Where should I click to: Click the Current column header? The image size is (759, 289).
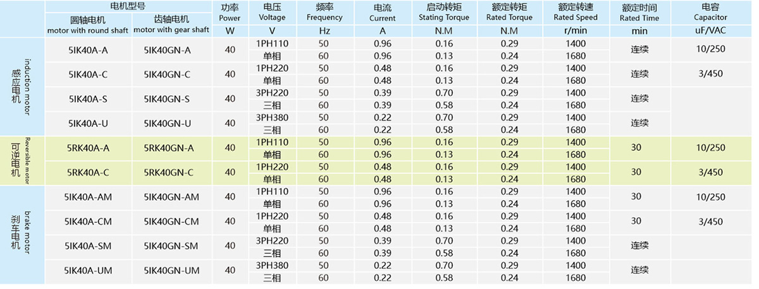382,13
